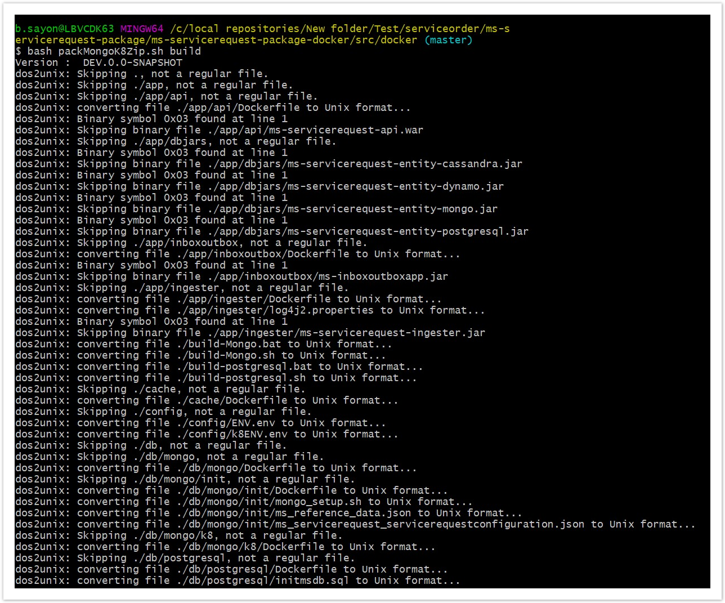The height and width of the screenshot is (603, 725).
Task: Click the (master) branch indicator
Action: (448, 40)
